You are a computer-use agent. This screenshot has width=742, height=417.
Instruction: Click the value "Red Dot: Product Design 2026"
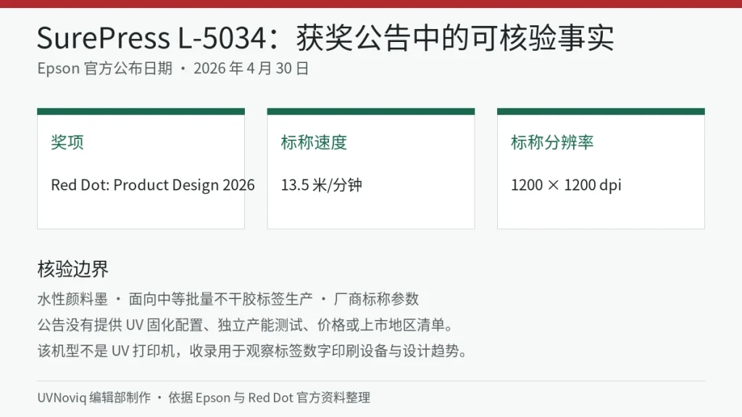coord(153,185)
